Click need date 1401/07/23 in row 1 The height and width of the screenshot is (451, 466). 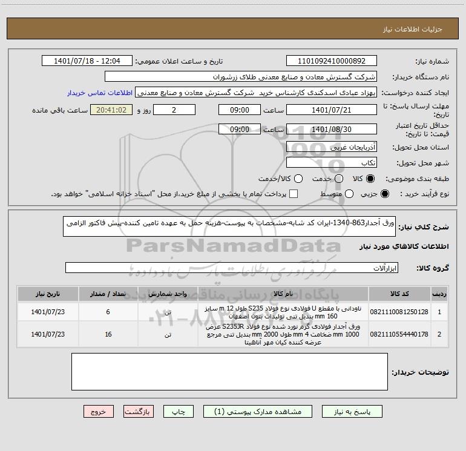pyautogui.click(x=48, y=312)
